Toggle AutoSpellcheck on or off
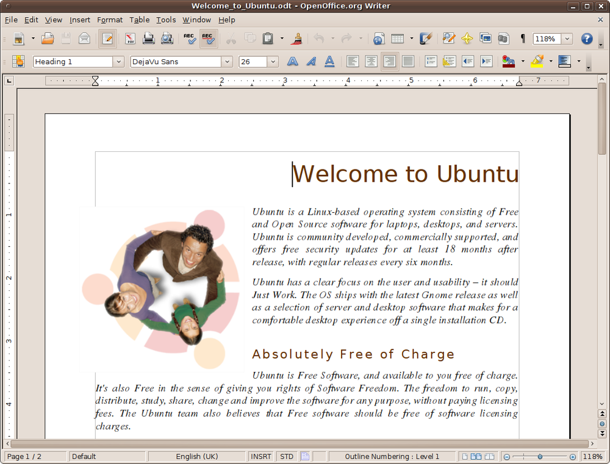 tap(208, 38)
